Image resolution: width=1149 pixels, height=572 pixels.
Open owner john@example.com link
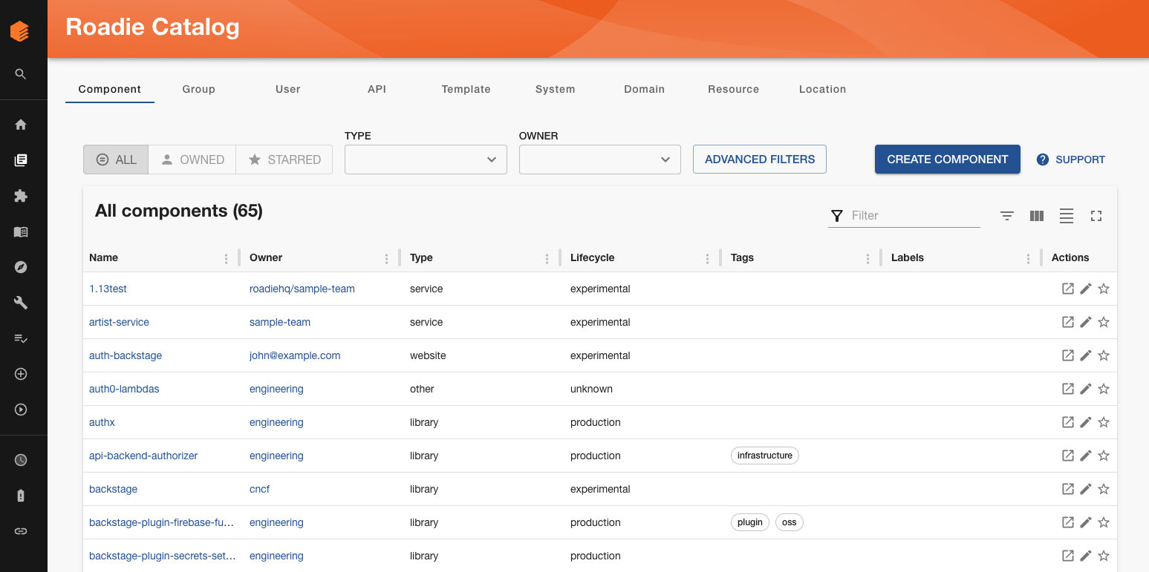pos(295,355)
